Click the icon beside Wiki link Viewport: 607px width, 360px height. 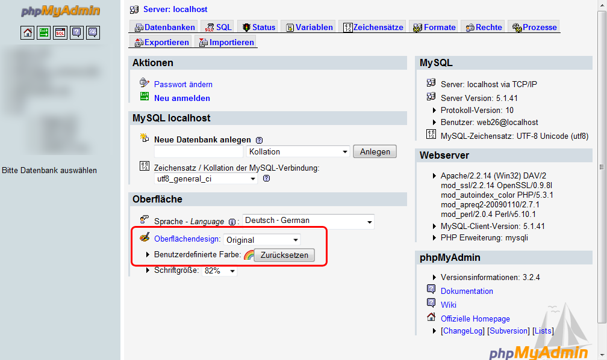(x=431, y=302)
